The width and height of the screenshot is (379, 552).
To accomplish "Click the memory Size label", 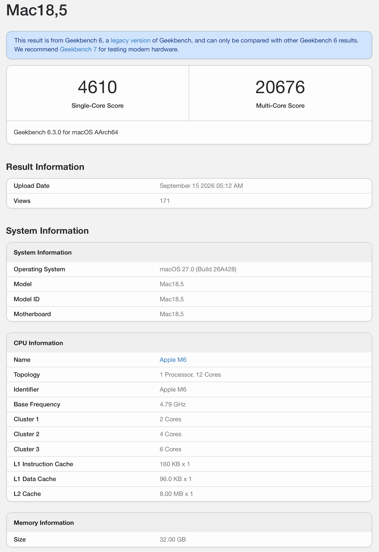I will pos(20,540).
